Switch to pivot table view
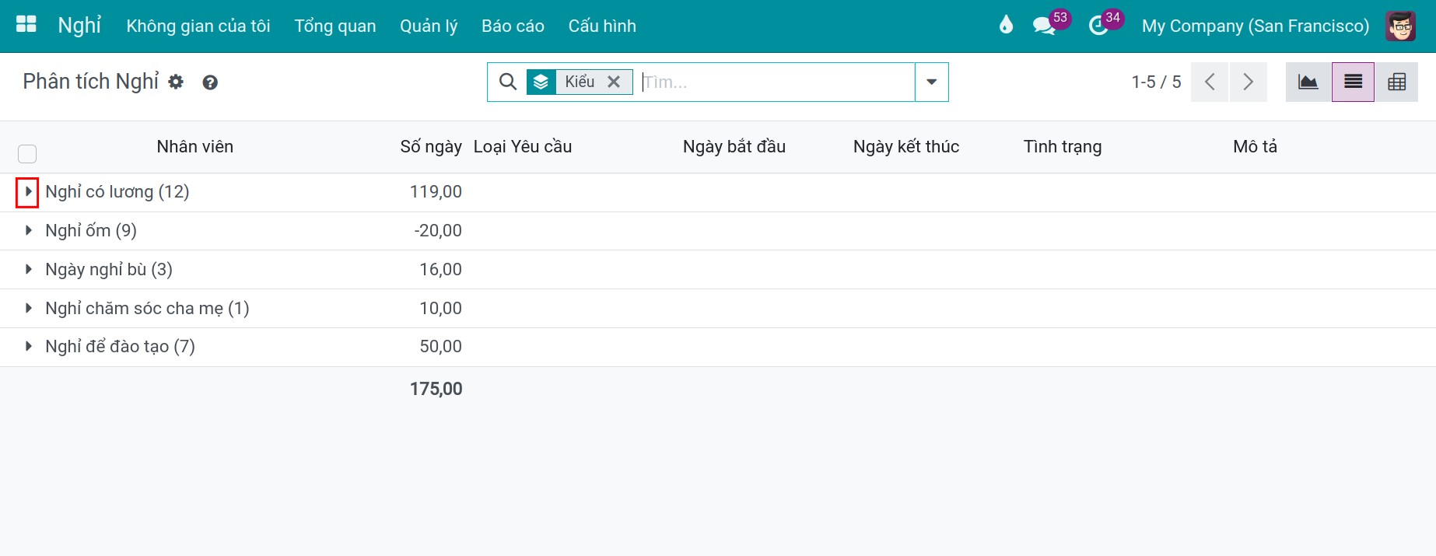This screenshot has width=1436, height=556. pyautogui.click(x=1396, y=82)
